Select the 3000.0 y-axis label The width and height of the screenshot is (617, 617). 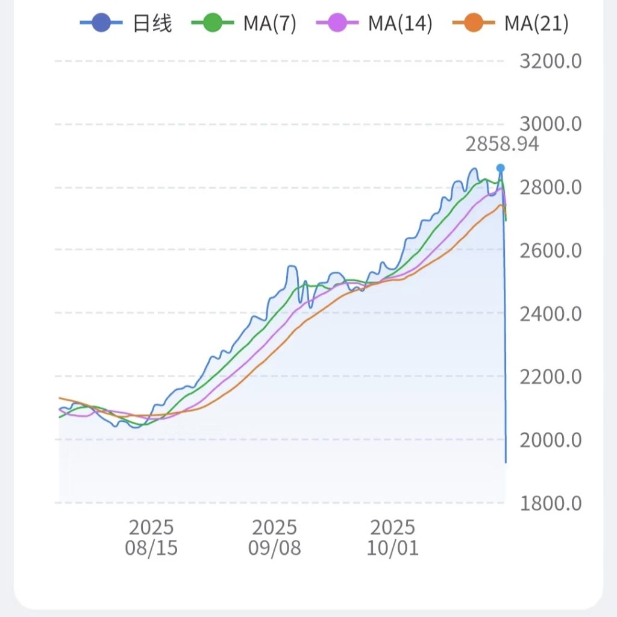coord(550,124)
